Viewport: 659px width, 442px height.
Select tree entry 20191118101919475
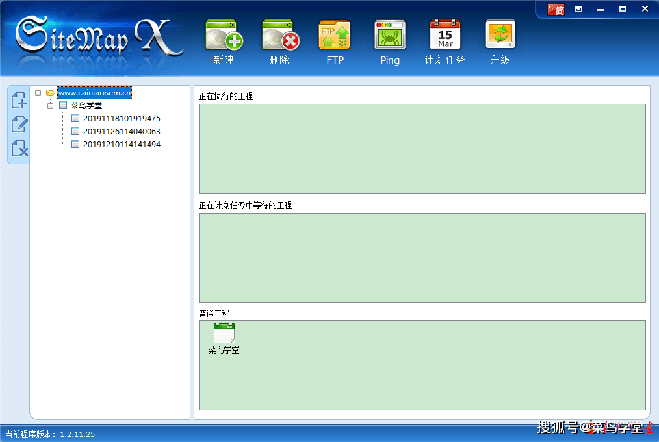coord(122,119)
